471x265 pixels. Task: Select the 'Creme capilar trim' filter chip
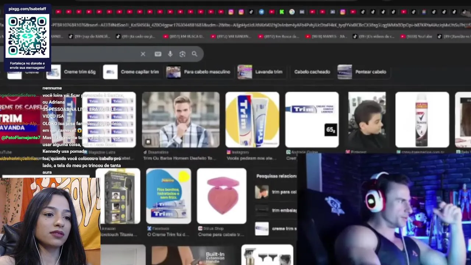[x=132, y=72]
